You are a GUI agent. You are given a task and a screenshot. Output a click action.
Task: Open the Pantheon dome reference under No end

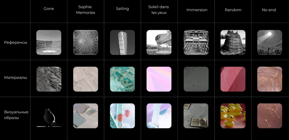[270, 42]
